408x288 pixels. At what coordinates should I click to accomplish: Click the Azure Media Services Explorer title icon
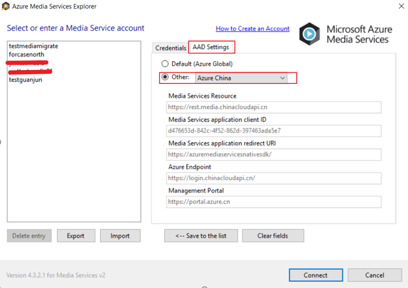6,7
